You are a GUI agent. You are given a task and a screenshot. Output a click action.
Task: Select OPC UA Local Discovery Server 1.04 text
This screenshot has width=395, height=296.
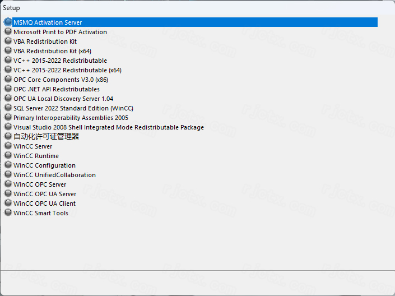63,99
